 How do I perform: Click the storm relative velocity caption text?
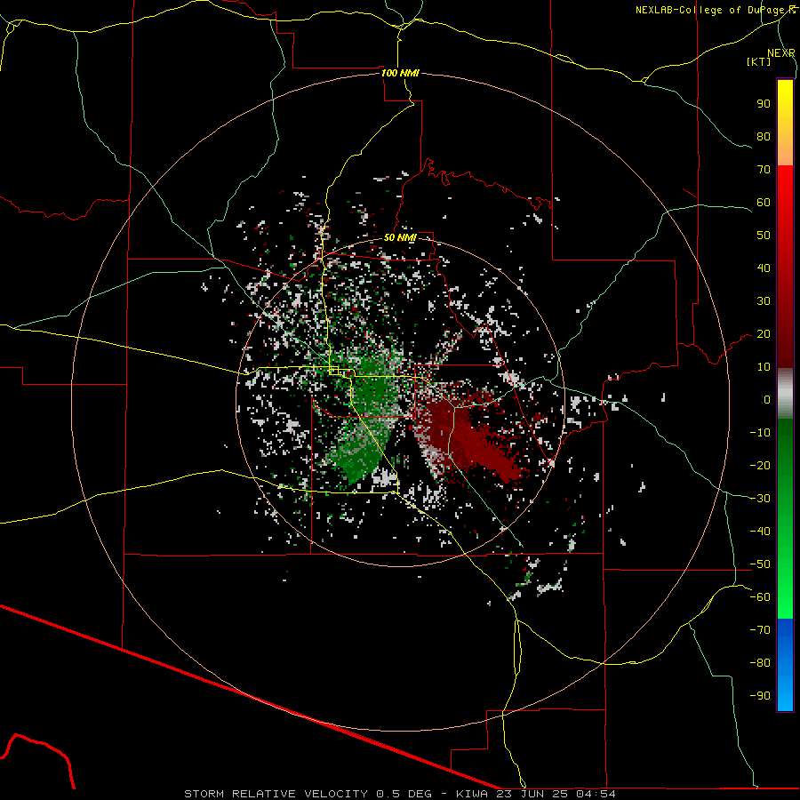click(x=400, y=794)
